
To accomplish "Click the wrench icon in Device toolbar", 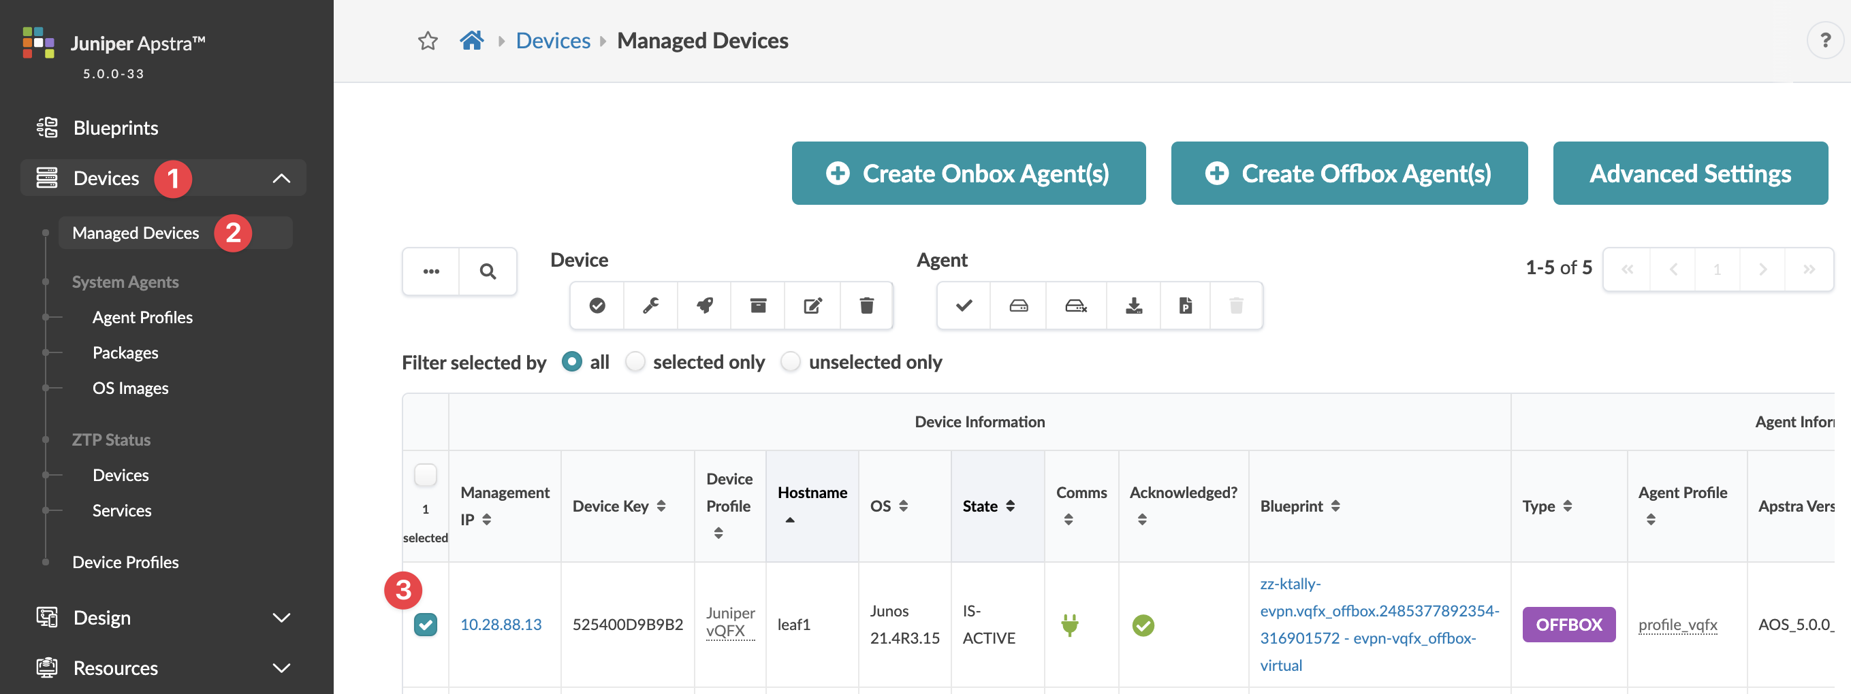I will pyautogui.click(x=650, y=305).
